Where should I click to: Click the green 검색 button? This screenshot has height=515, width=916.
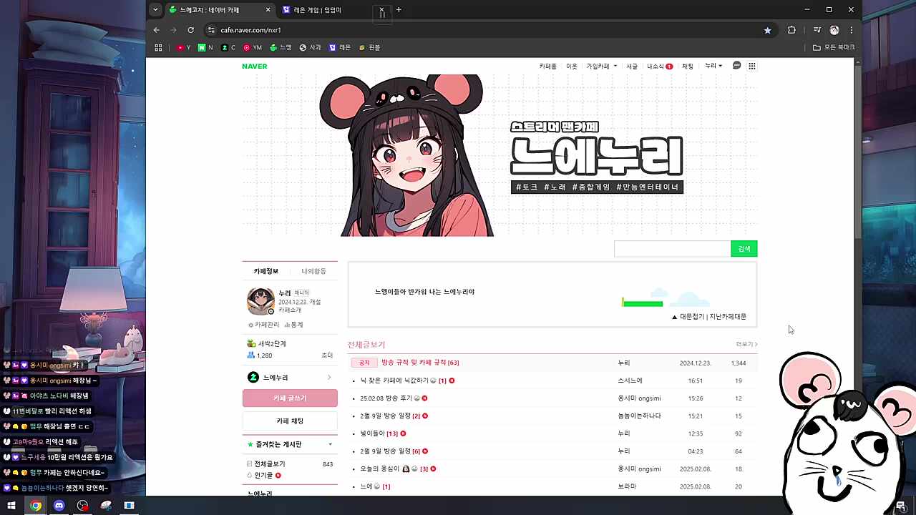pyautogui.click(x=744, y=249)
